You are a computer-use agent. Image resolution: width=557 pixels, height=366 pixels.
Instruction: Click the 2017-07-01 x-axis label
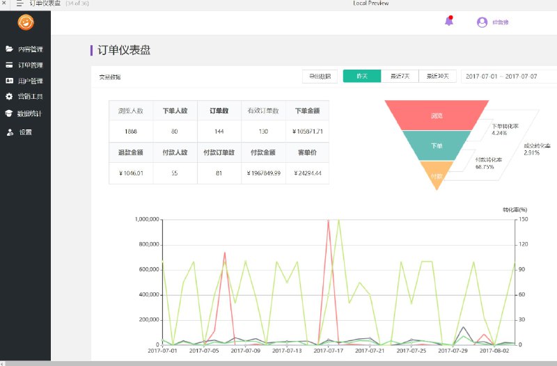162,351
